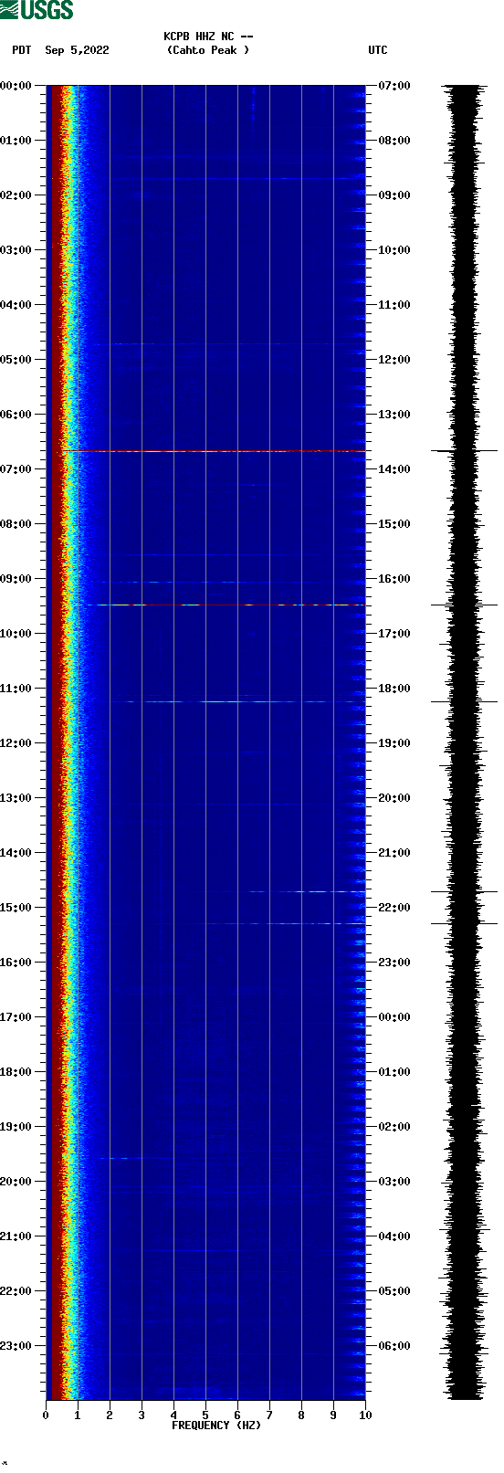Click the 18:00 PDT time label
504x1473 pixels.
coord(16,1072)
